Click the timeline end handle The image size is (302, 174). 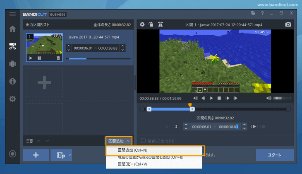click(x=192, y=109)
